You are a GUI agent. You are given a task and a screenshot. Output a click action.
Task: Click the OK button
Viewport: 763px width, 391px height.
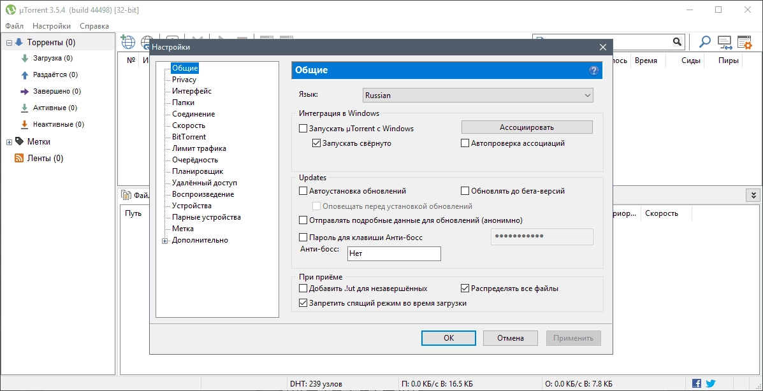click(x=449, y=338)
